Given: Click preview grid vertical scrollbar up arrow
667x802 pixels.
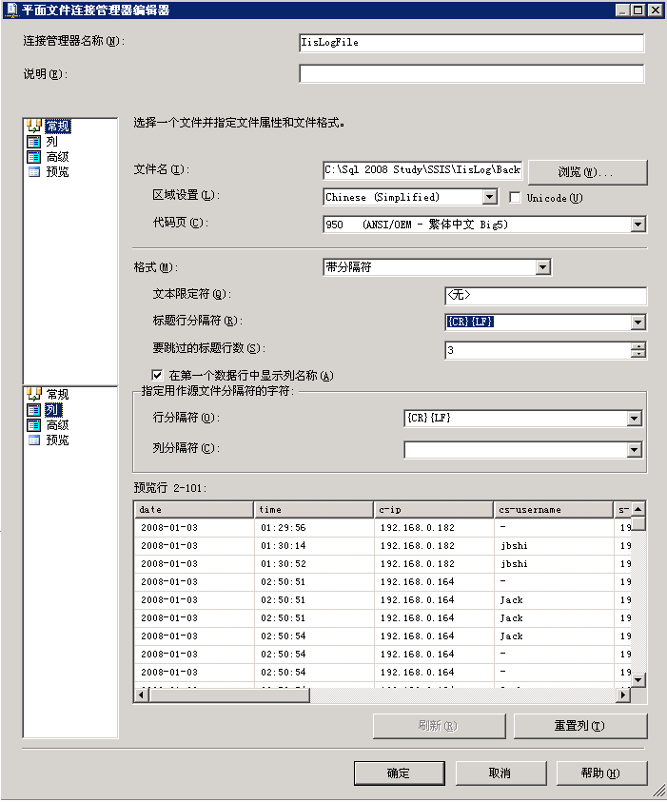Looking at the screenshot, I should tap(638, 509).
